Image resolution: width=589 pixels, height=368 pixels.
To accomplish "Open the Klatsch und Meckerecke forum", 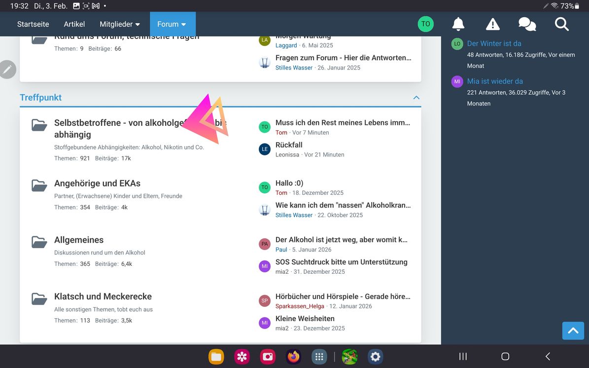I will click(x=103, y=296).
